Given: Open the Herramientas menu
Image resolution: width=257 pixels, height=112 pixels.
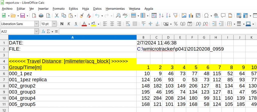Looking at the screenshot, I should pos(115,9).
